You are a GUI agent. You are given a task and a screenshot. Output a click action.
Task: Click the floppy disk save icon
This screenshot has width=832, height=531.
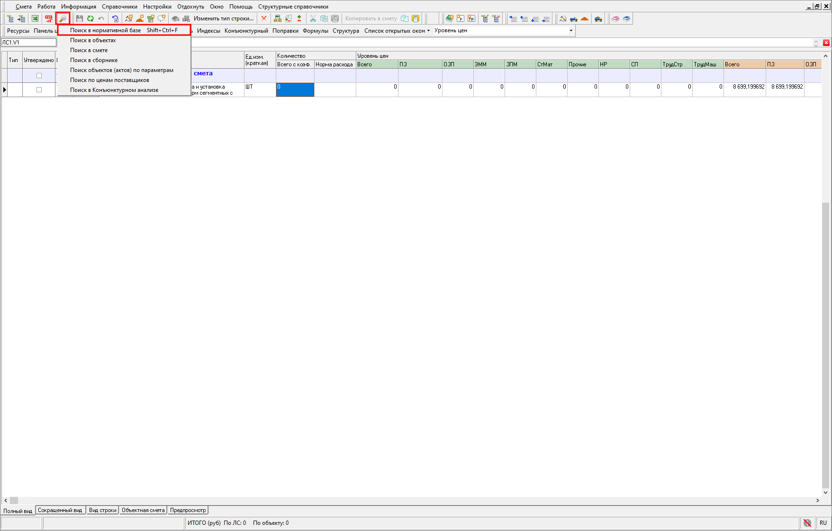tap(80, 18)
